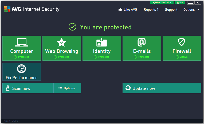
Task: Click the AVG logo icon
Action: [7, 9]
